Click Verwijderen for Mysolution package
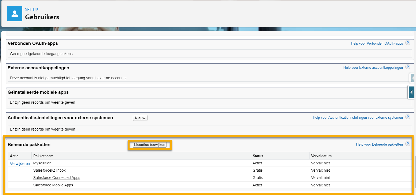 tap(20, 164)
